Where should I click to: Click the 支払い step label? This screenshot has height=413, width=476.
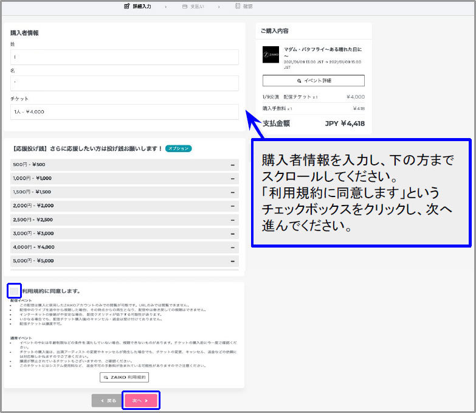[198, 6]
